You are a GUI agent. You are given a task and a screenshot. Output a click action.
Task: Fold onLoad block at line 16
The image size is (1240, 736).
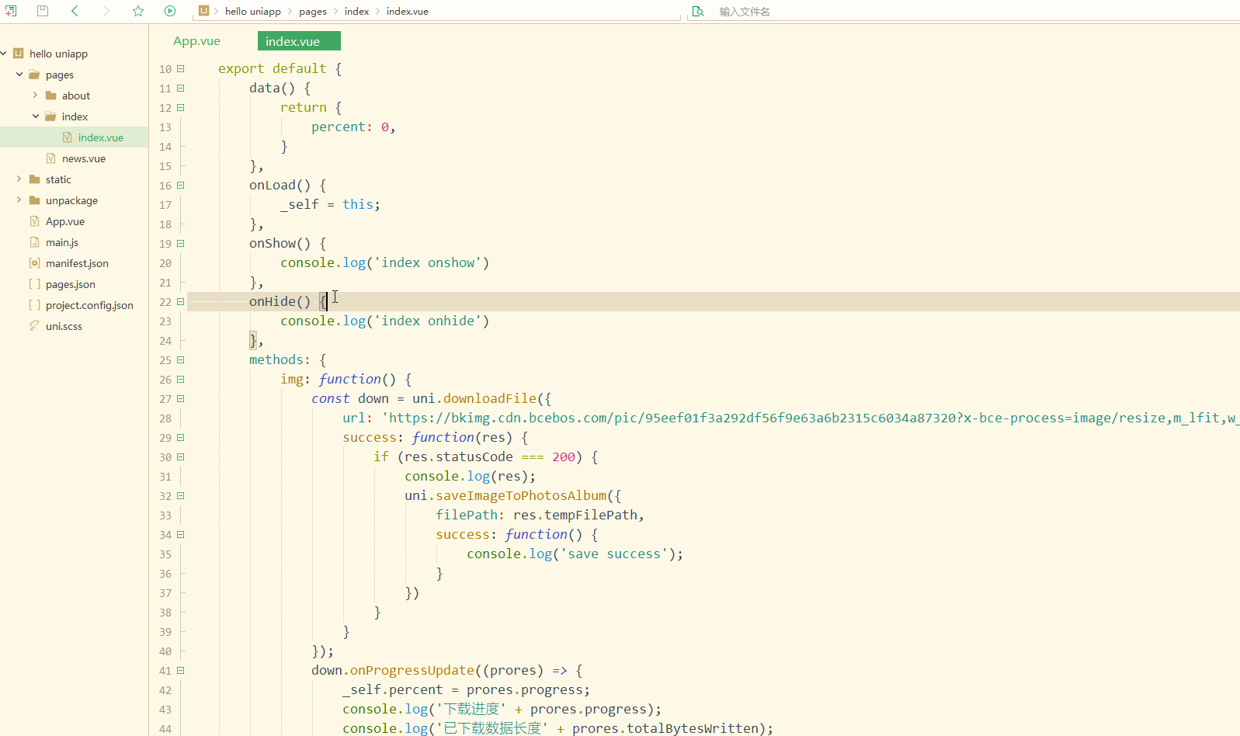[180, 185]
